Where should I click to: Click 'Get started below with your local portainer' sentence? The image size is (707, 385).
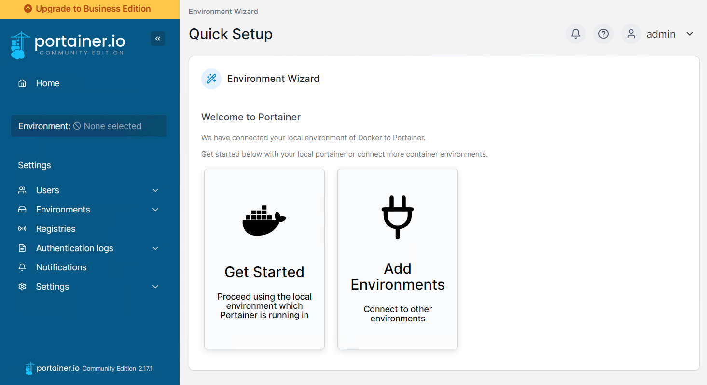[x=345, y=154]
